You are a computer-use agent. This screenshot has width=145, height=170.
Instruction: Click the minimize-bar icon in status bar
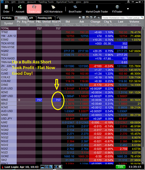(42, 167)
